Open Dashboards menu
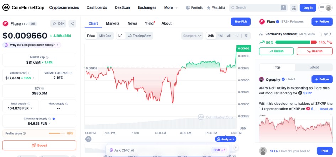 tap(97, 7)
